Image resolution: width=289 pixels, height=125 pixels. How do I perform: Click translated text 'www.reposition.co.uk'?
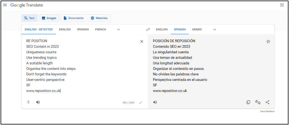pyautogui.click(x=170, y=91)
